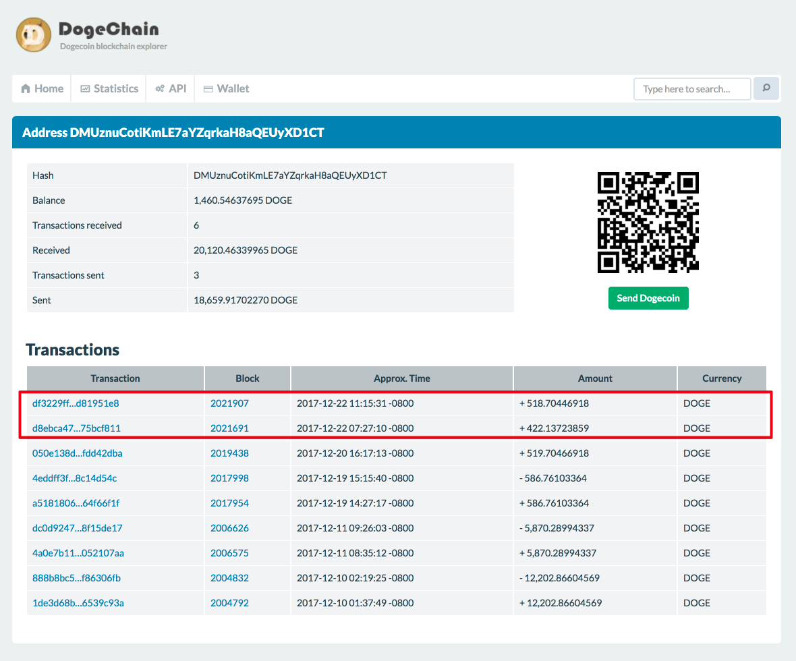The height and width of the screenshot is (661, 796).
Task: Open transaction d8ebca47...75bcf811
Action: (76, 428)
